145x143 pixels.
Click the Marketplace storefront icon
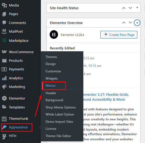tap(4, 40)
